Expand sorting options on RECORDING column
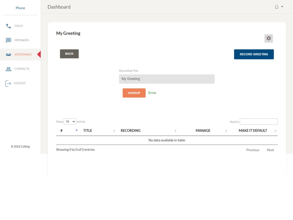Viewport: 293px width, 220px height. click(x=175, y=131)
